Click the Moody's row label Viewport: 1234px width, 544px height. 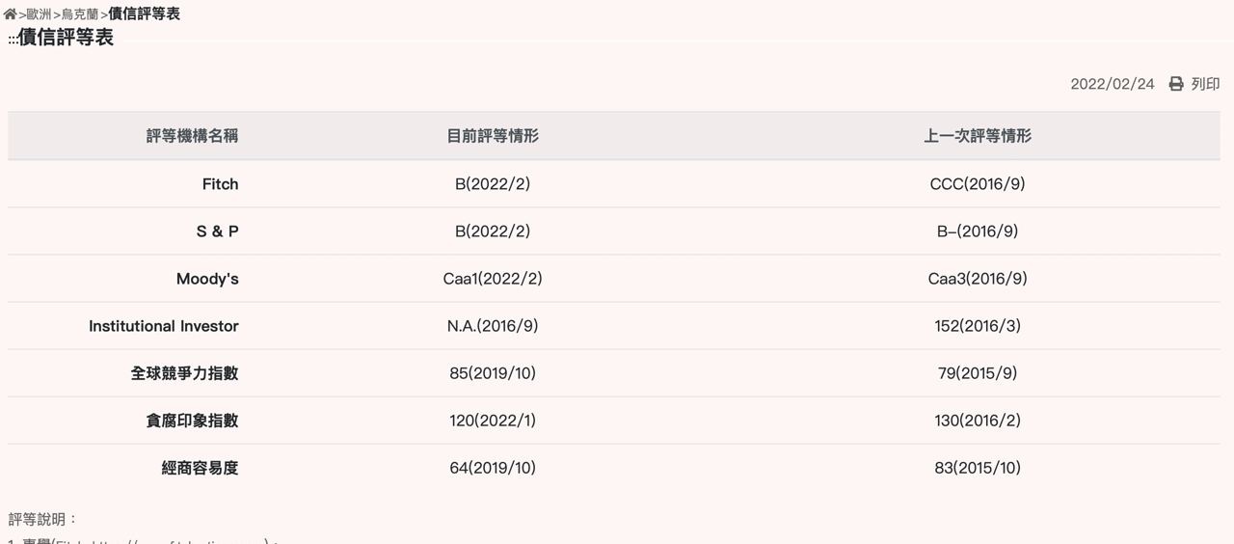coord(207,279)
